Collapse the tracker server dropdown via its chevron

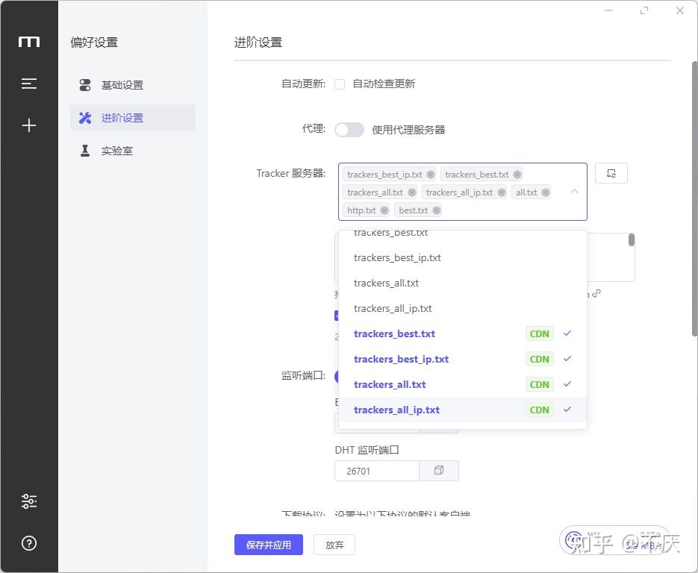(574, 192)
